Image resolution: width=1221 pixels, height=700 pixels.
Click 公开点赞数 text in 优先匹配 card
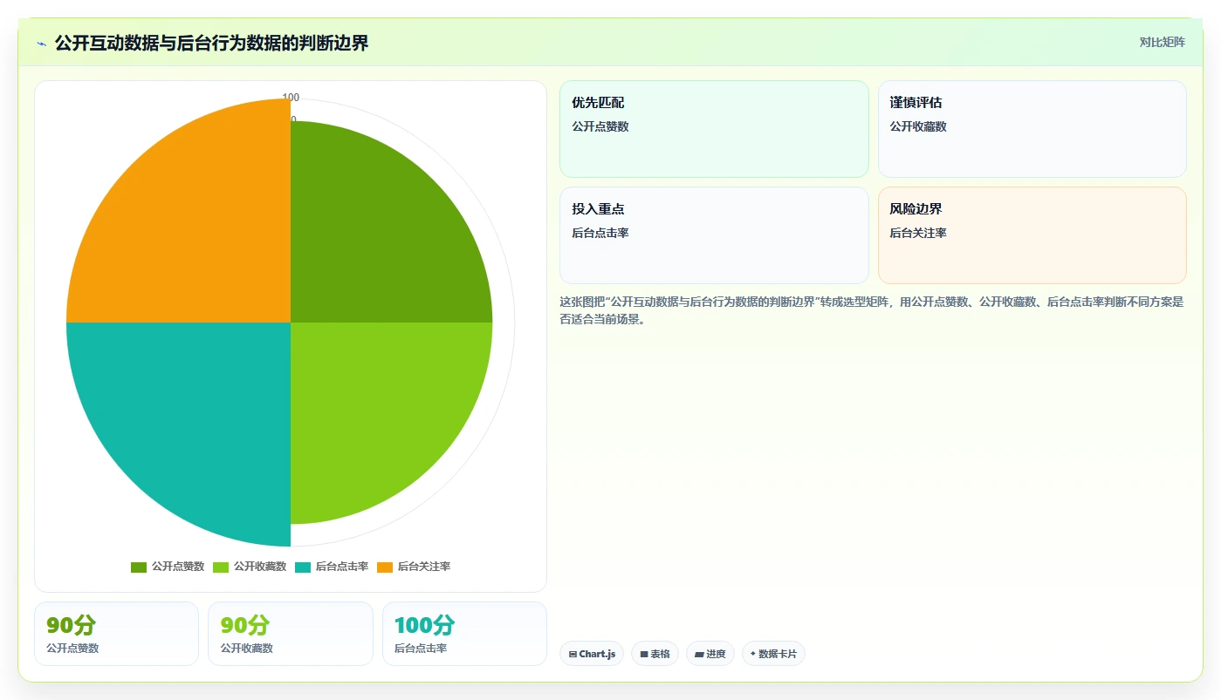click(600, 126)
